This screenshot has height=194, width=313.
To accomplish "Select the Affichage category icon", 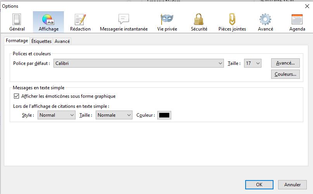I will tap(48, 22).
